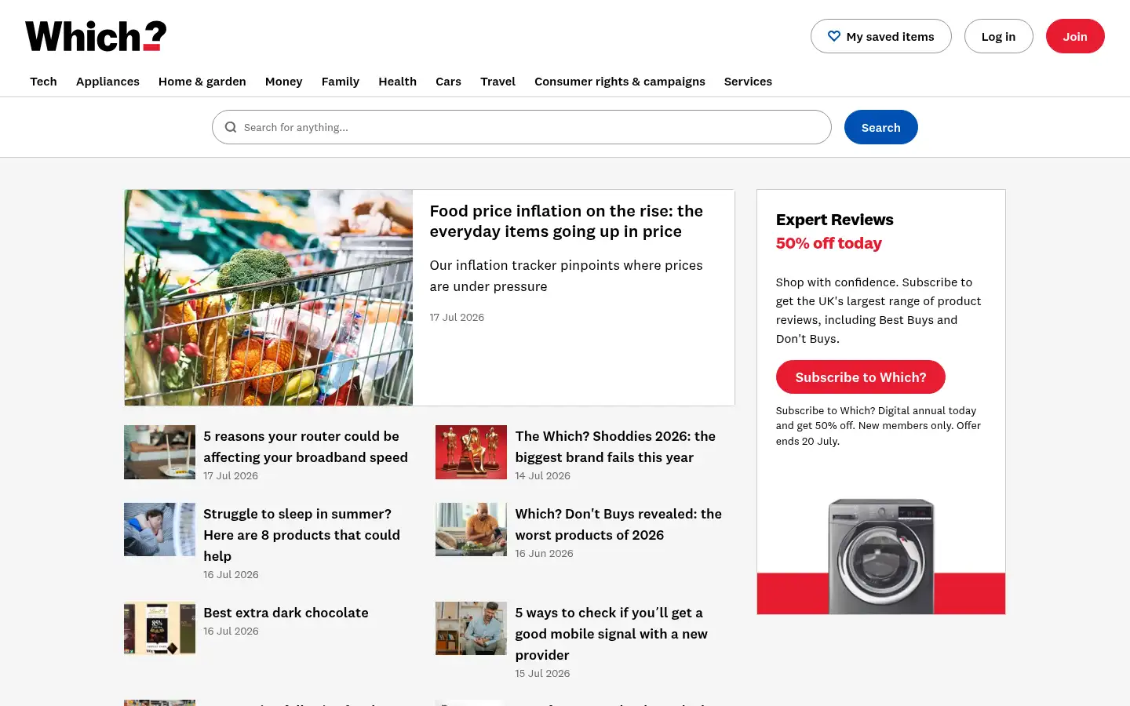Click the Which? logo
This screenshot has height=706, width=1130.
(x=96, y=36)
